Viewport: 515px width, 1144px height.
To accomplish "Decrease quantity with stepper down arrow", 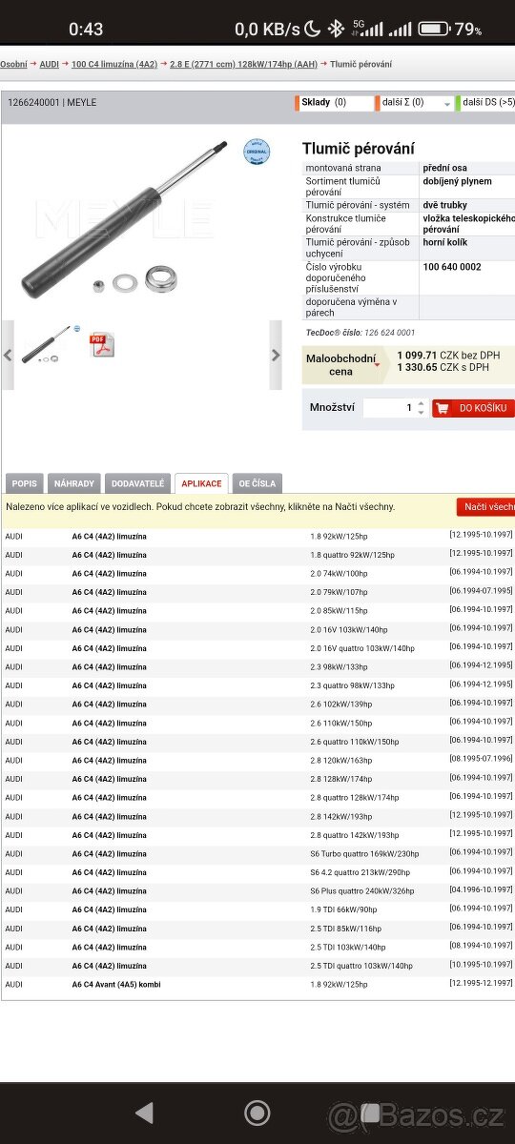I will click(x=421, y=413).
